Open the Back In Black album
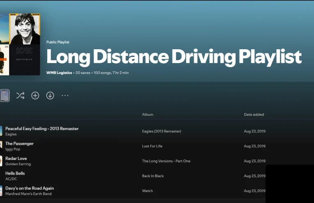The image size is (314, 203). point(153,176)
